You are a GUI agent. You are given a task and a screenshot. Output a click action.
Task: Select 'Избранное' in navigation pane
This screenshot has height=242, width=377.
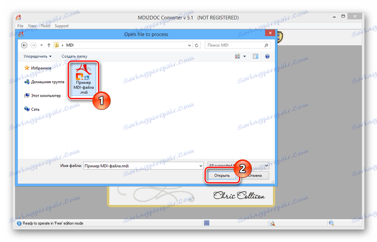pos(38,68)
